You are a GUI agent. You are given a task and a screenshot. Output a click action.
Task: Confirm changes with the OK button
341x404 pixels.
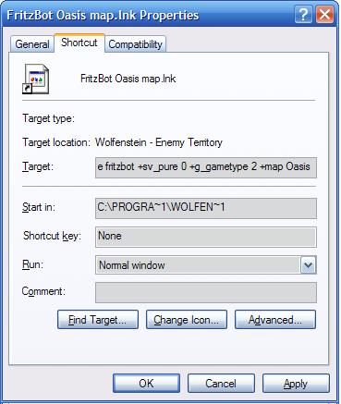tap(146, 384)
